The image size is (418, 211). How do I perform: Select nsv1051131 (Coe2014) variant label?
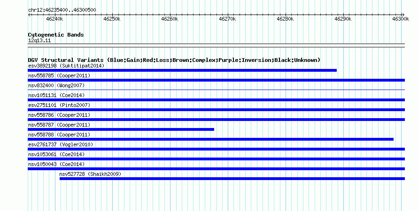click(x=56, y=95)
